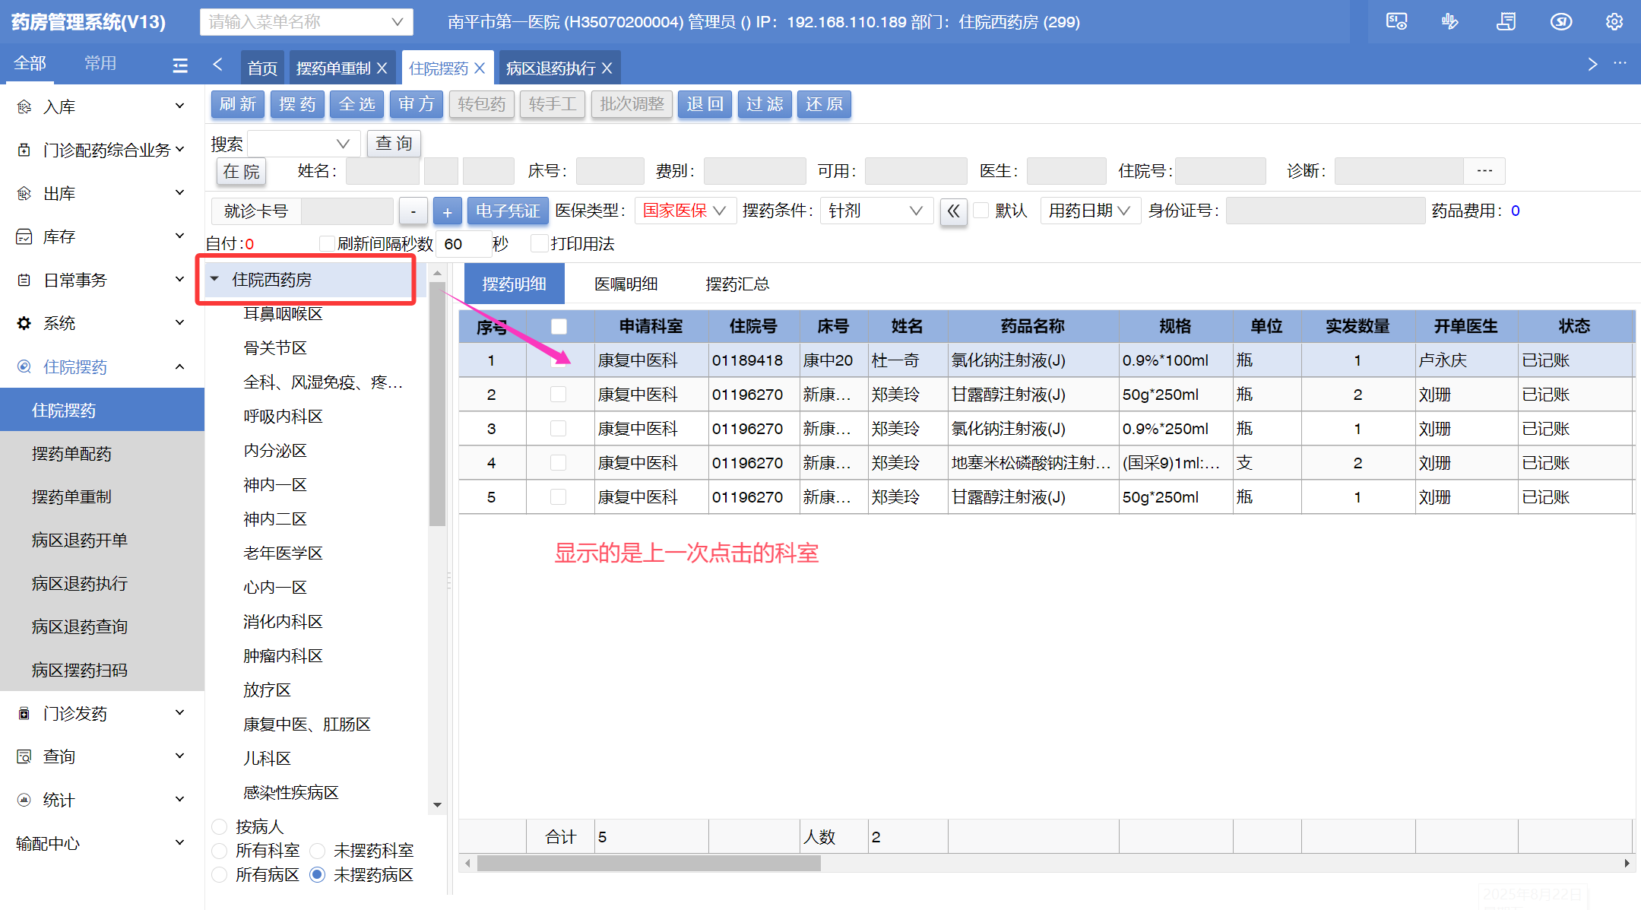Close the 病区退药执行 tab
The height and width of the screenshot is (910, 1641).
pos(607,68)
